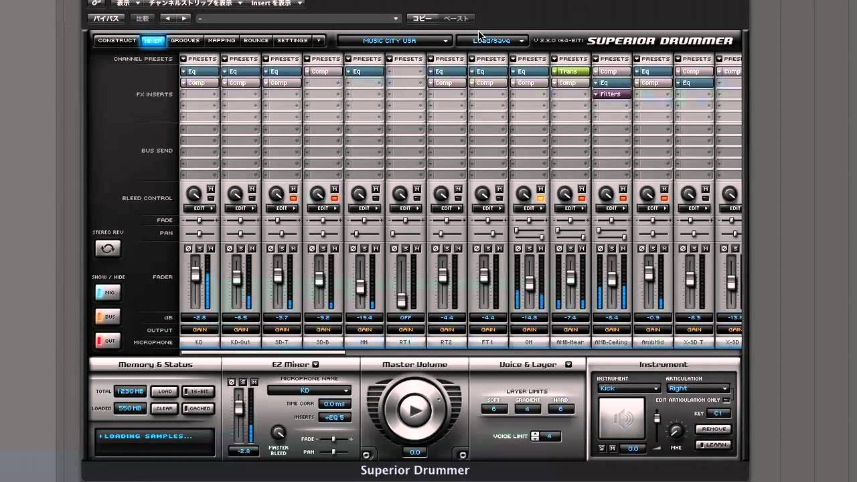Click the help question mark tab
Viewport: 857px width, 482px height.
point(319,40)
